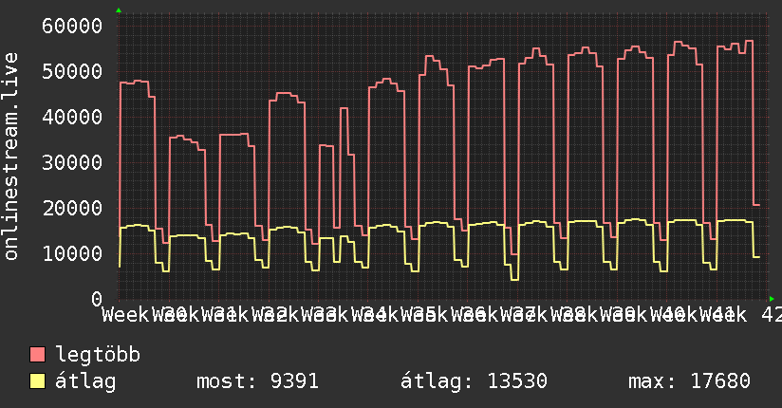Click the green arrow ending the x-axis
The image size is (782, 408).
(x=772, y=299)
